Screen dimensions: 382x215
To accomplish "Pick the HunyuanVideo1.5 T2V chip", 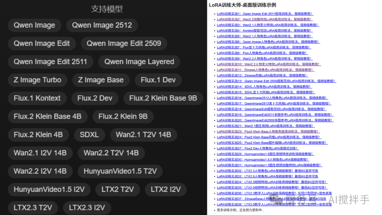I will tap(120, 172).
